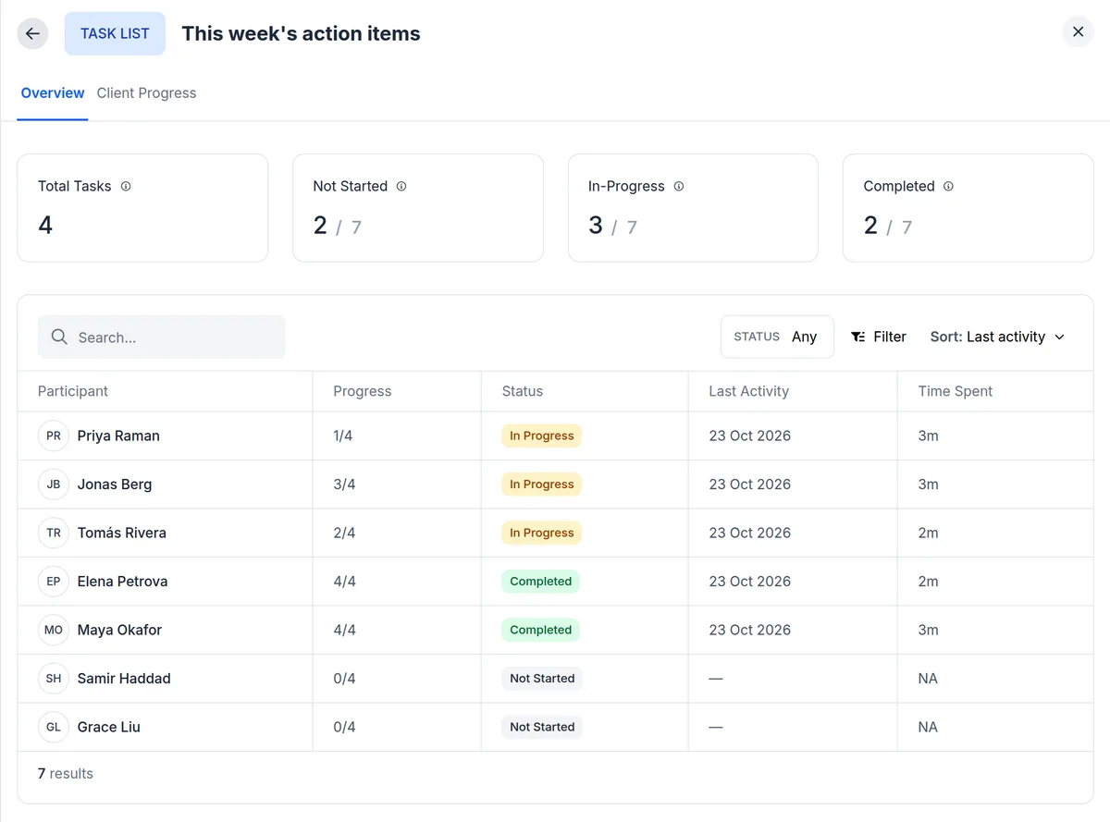The height and width of the screenshot is (822, 1110).
Task: Select the In-Progress summary card
Action: (693, 208)
